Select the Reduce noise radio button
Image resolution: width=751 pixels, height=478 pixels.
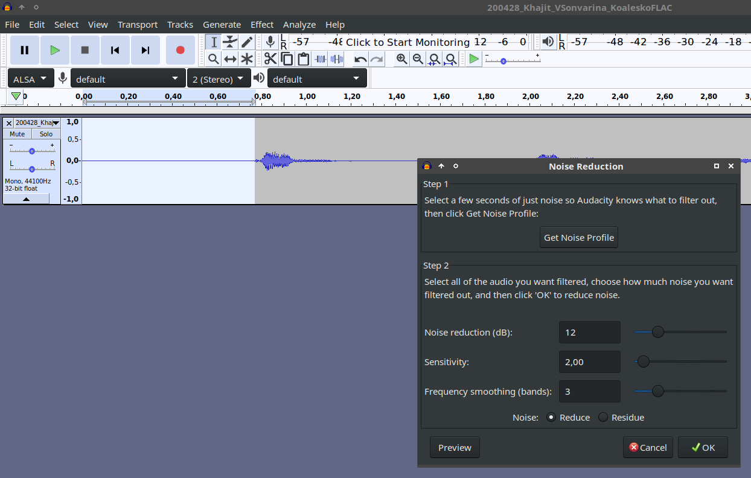[x=551, y=417]
